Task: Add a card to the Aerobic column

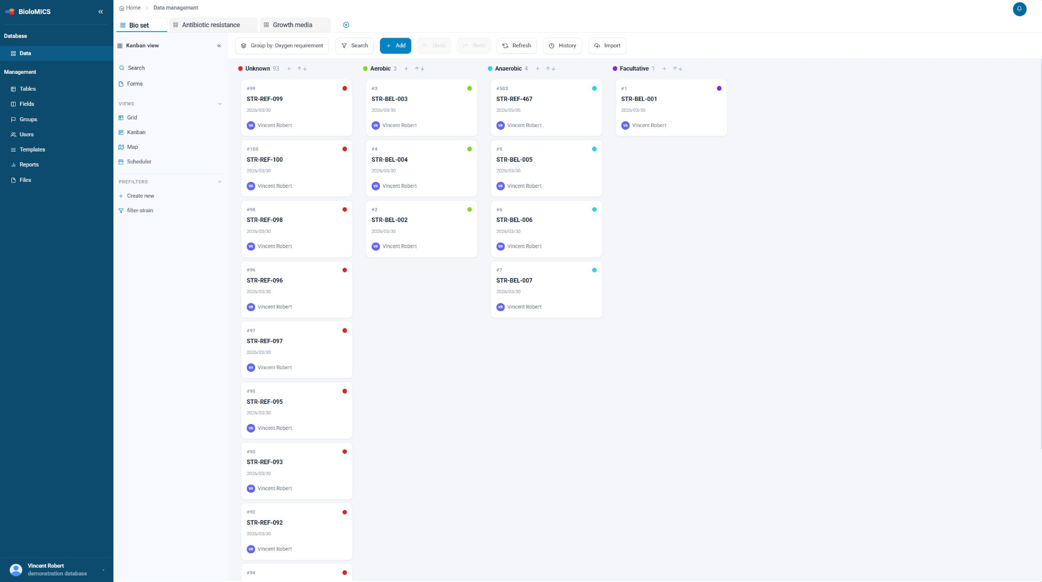Action: 406,68
